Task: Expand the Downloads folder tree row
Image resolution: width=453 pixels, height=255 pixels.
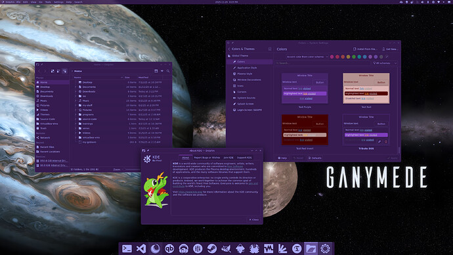Action: 75,91
